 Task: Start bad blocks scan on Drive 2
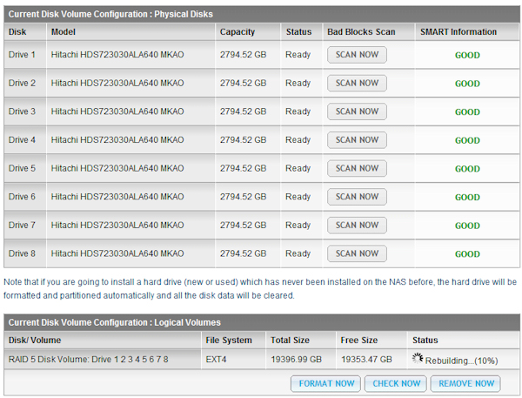click(357, 83)
